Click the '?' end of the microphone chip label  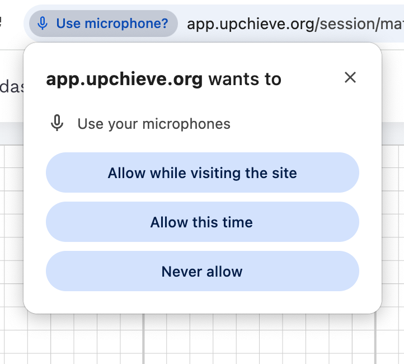coord(164,24)
